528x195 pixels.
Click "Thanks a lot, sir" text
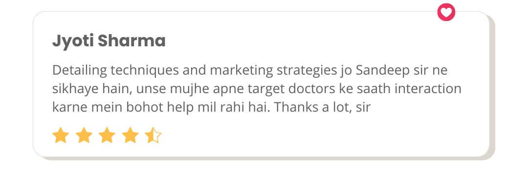322,107
